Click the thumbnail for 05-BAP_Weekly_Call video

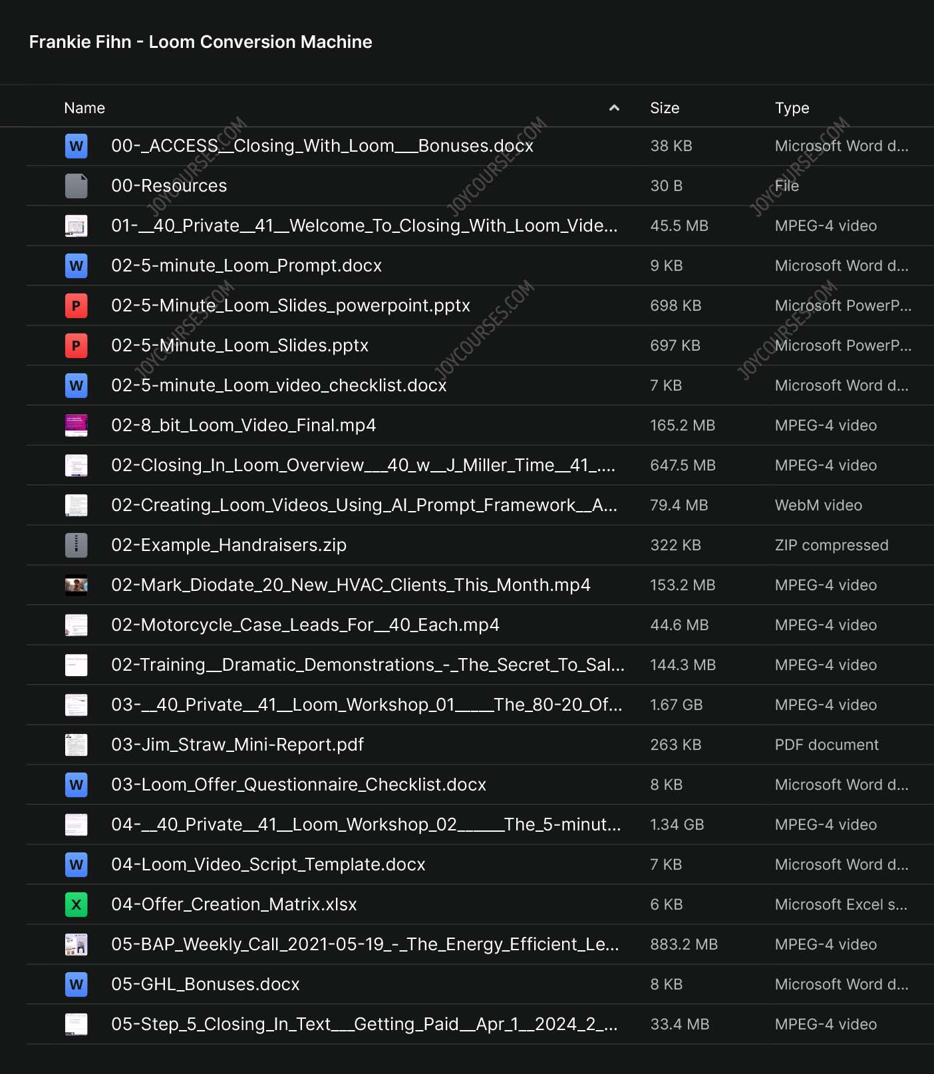click(76, 944)
